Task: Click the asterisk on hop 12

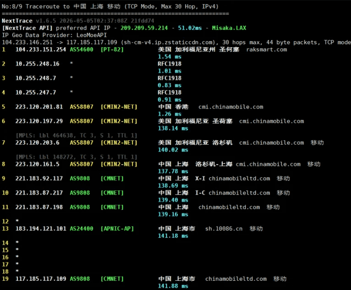Action: click(17, 221)
